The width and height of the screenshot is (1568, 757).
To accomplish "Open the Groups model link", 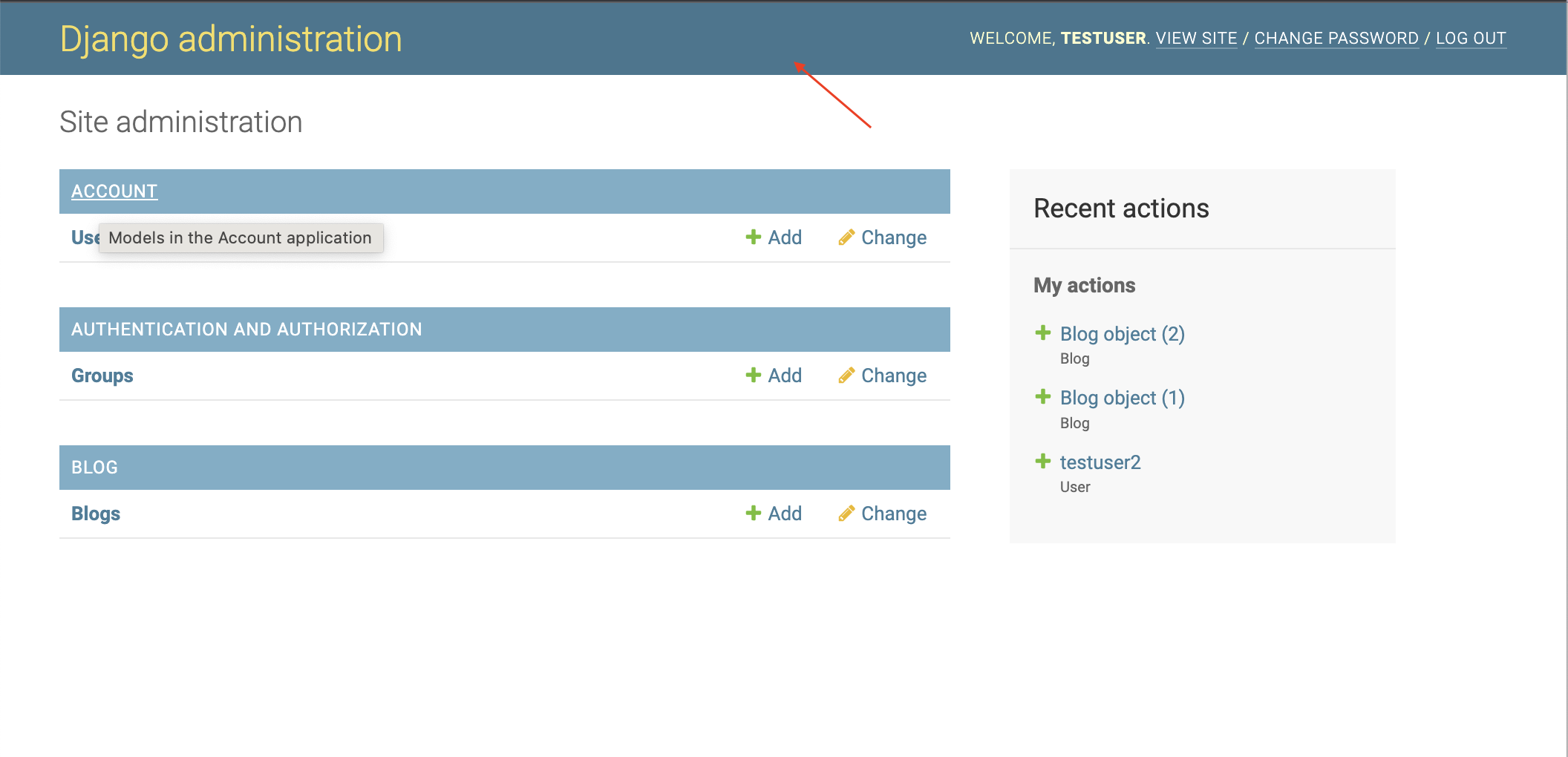I will click(x=102, y=376).
